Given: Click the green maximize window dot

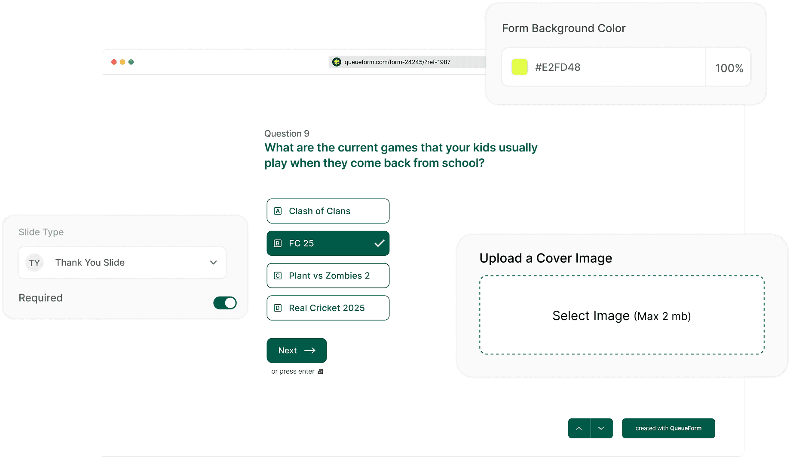Looking at the screenshot, I should click(x=131, y=62).
